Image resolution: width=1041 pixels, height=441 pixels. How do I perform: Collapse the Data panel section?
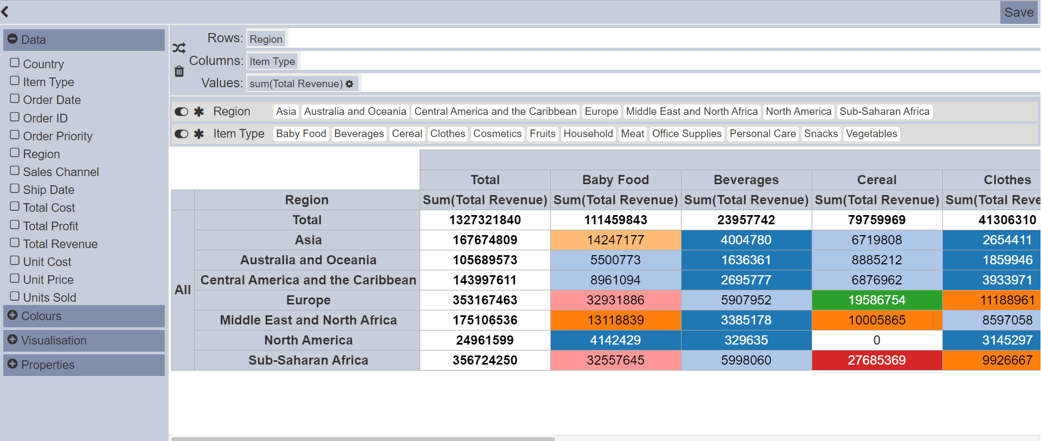coord(84,40)
